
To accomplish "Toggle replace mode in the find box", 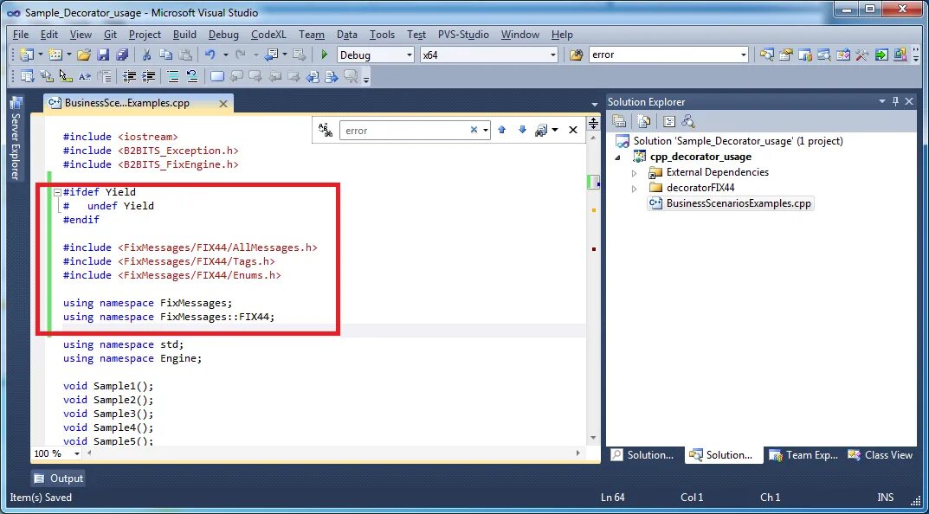I will pyautogui.click(x=326, y=131).
